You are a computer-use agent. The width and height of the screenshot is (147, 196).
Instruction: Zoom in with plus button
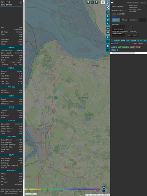104,187
